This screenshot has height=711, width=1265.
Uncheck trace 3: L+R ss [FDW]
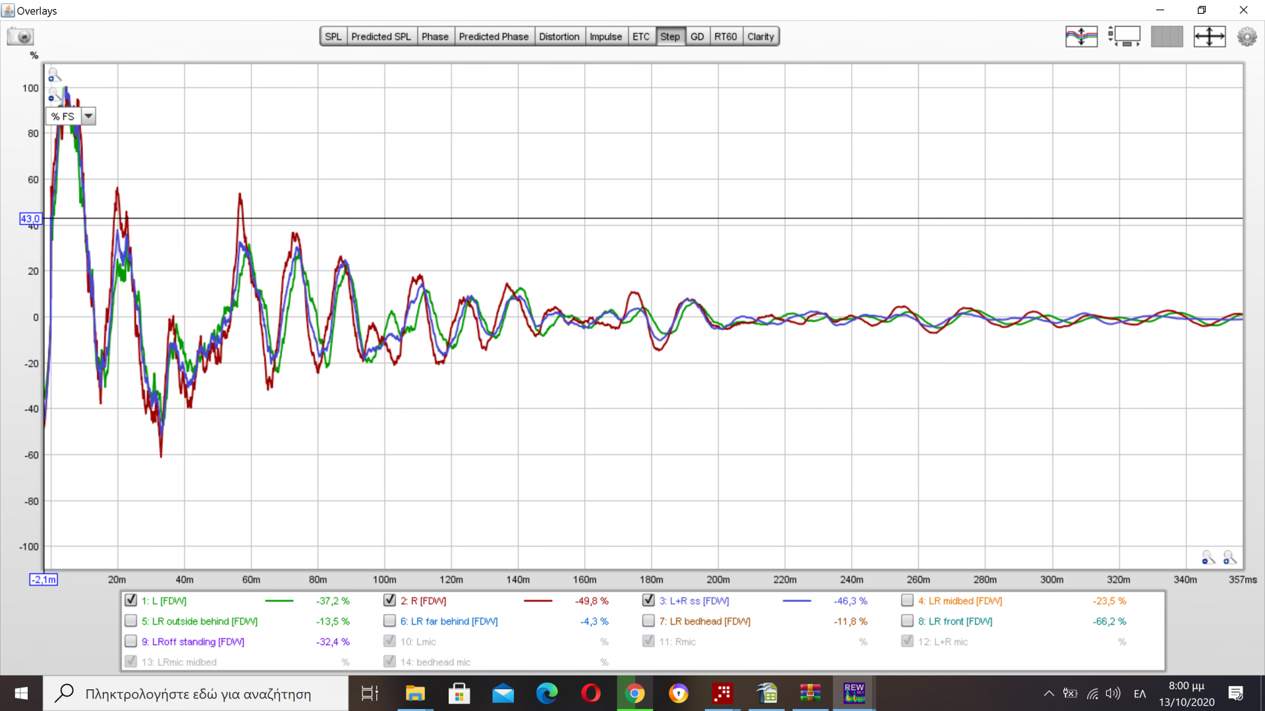coord(648,600)
